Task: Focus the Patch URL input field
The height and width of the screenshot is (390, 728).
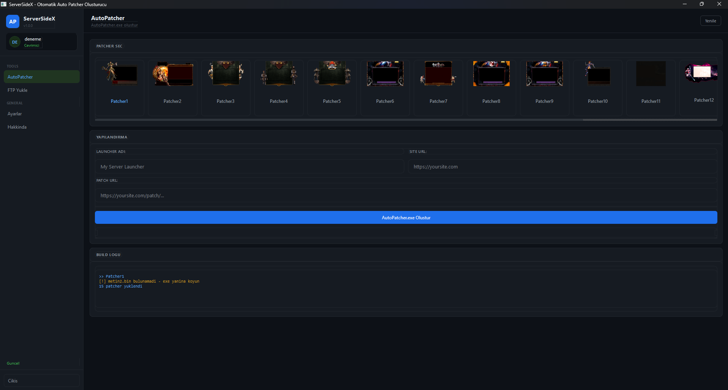Action: pos(406,195)
